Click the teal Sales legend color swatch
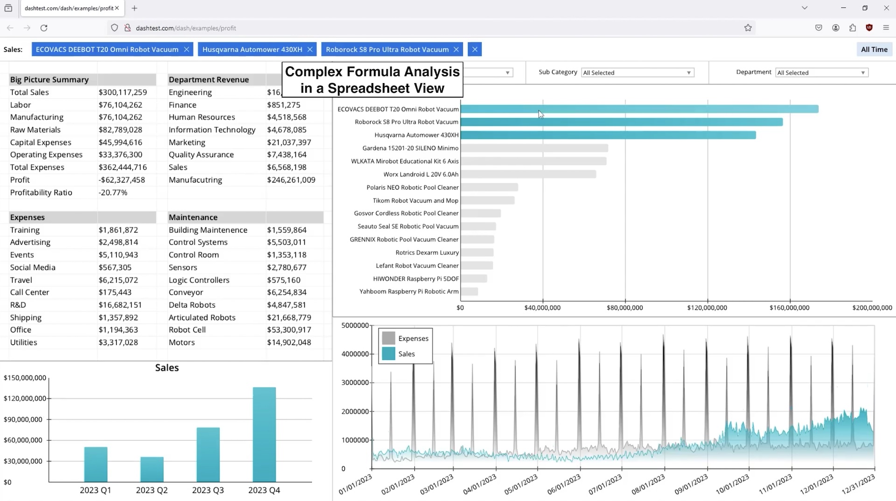896x501 pixels. [x=388, y=353]
